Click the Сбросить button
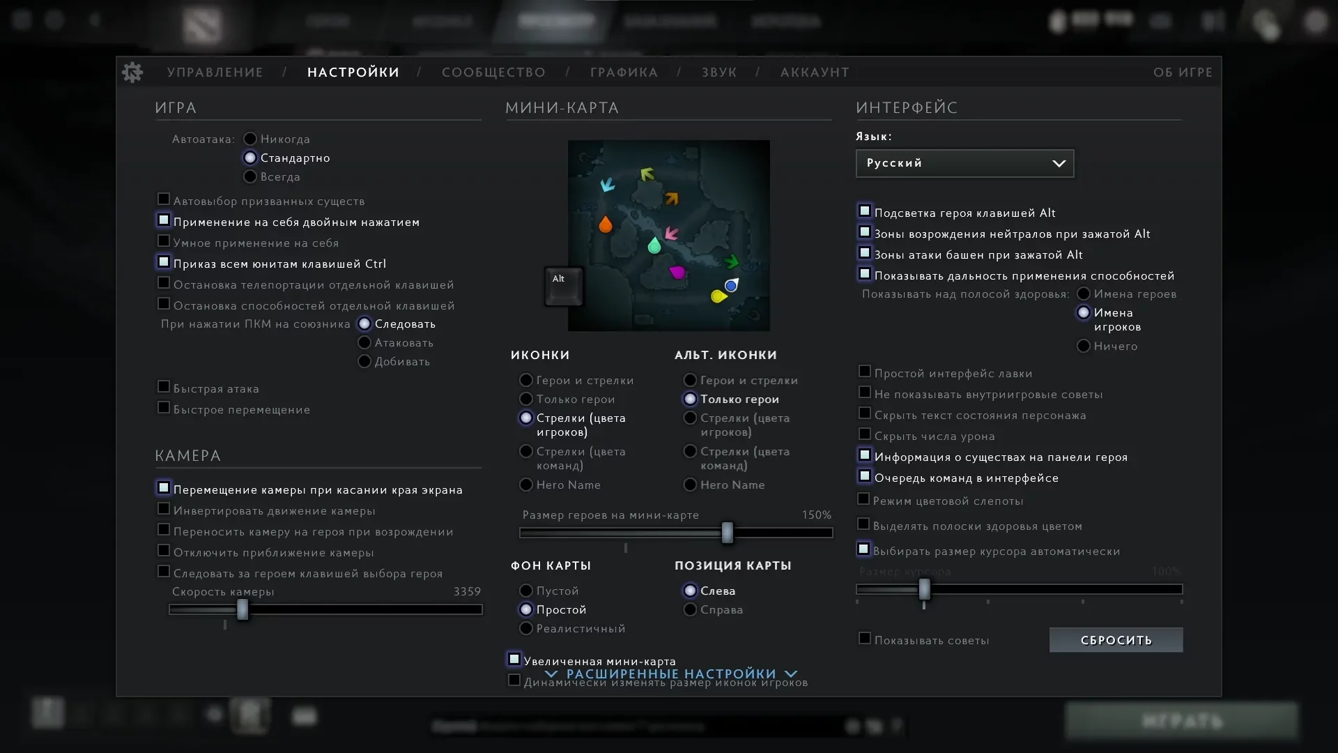Image resolution: width=1338 pixels, height=753 pixels. click(x=1116, y=640)
